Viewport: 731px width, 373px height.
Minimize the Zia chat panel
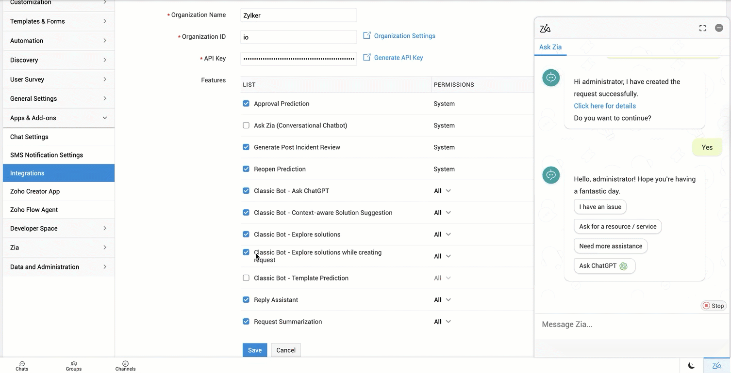point(719,28)
